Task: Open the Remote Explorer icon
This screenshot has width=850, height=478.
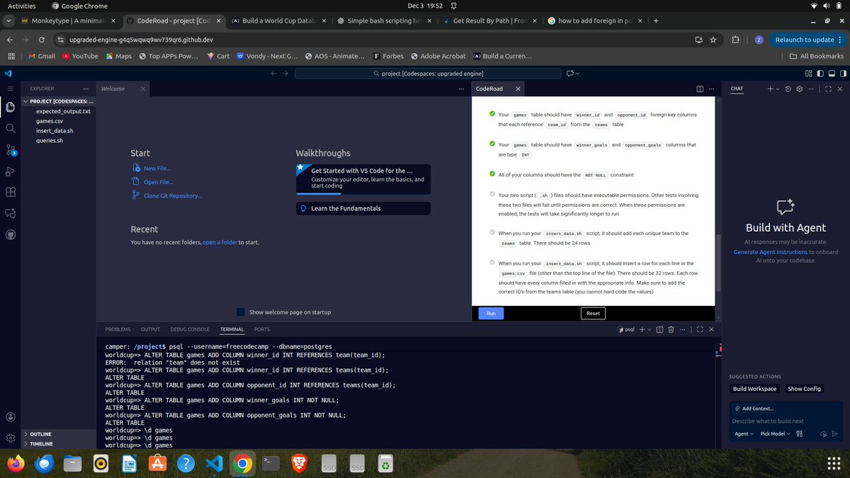Action: 10,234
